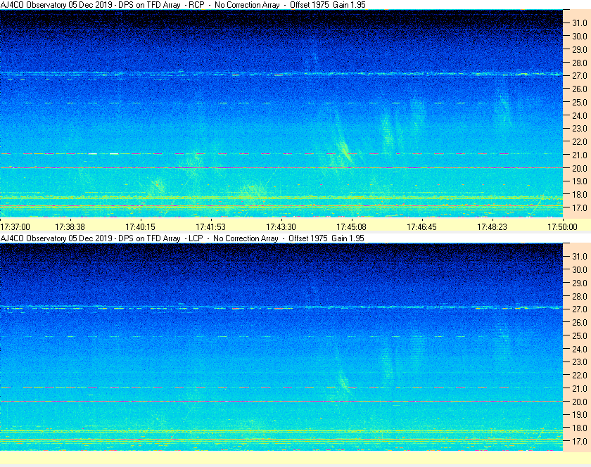
Task: Click the 19.0 frequency label on RCP plot
Action: 580,181
